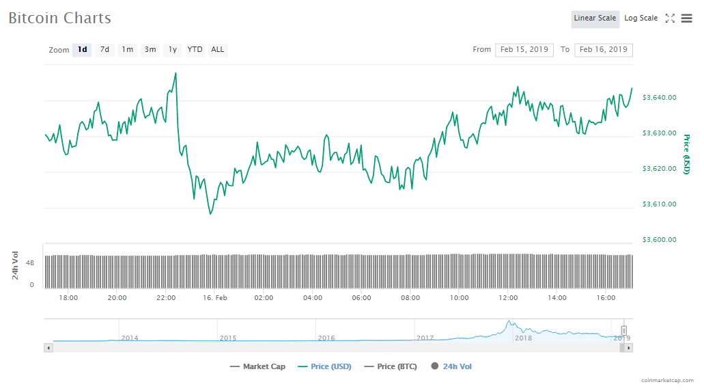704x391 pixels.
Task: Set zoom to 1m
Action: tap(127, 49)
